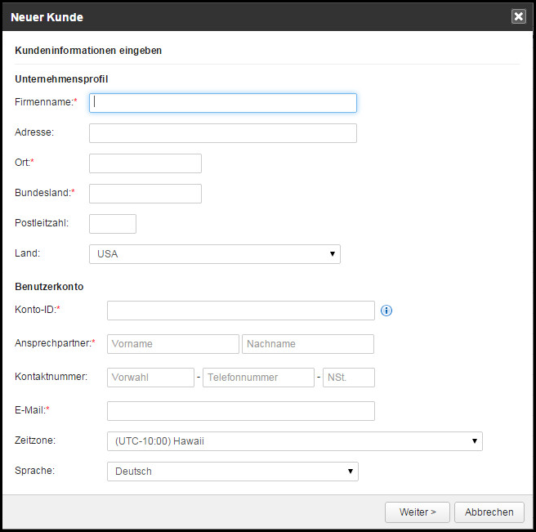Select the Vorname field
Screen dimensions: 536x532
coord(172,344)
